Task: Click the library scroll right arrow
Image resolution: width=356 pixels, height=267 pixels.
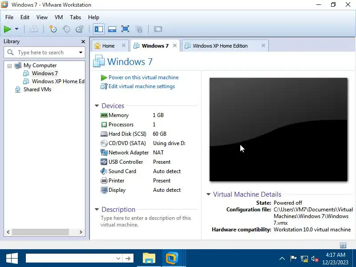Action: [81, 232]
